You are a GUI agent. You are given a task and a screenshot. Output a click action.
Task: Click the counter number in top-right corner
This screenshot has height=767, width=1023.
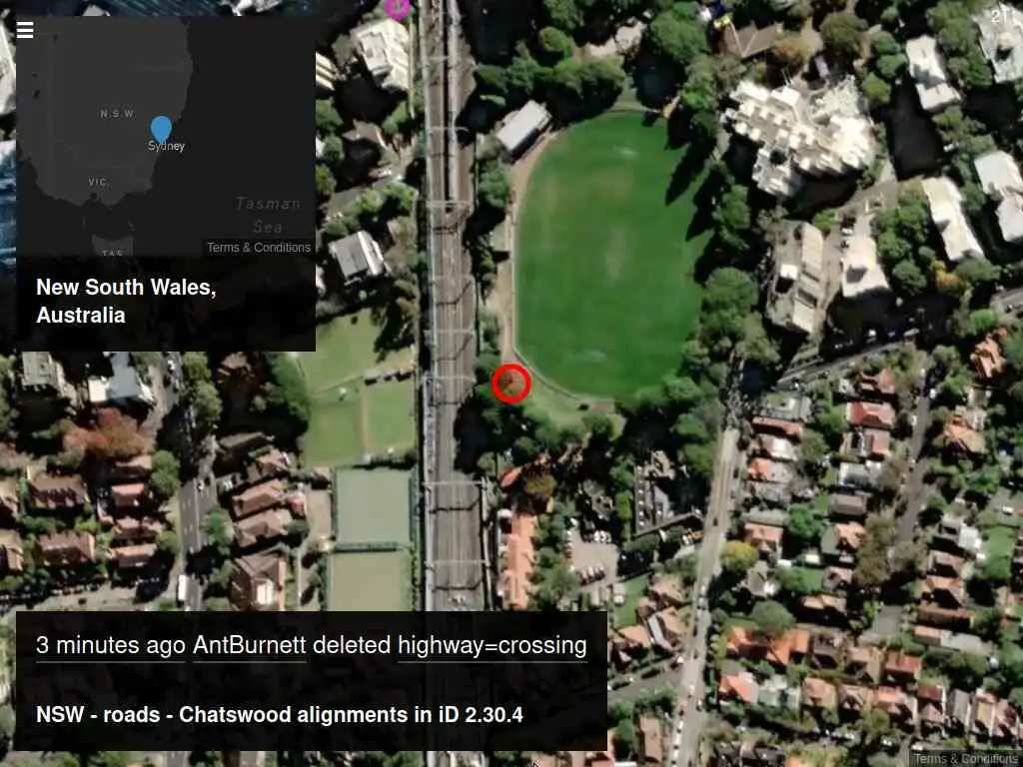[x=1001, y=16]
